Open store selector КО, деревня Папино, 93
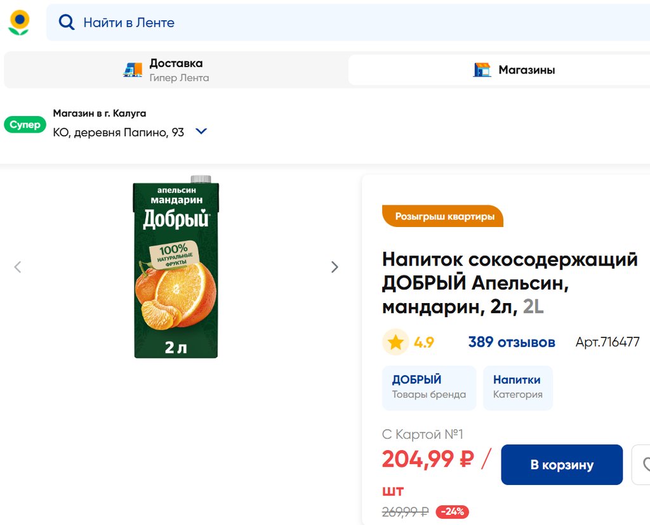The height and width of the screenshot is (525, 650). click(x=119, y=133)
